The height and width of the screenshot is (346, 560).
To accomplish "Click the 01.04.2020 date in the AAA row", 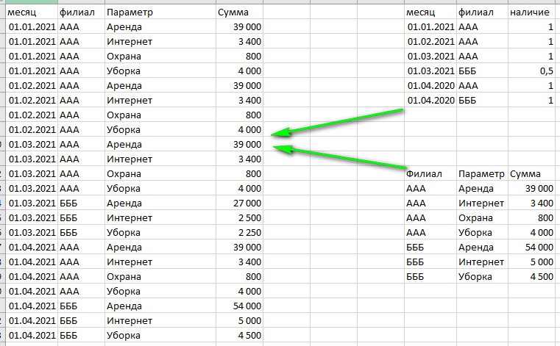I will (430, 86).
